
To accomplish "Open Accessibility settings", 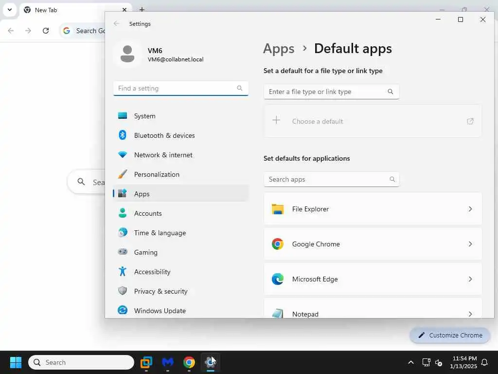I will pos(181,272).
